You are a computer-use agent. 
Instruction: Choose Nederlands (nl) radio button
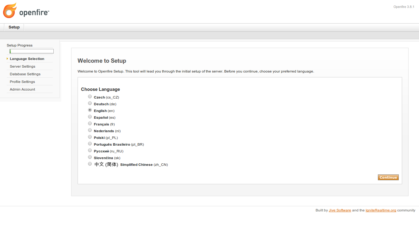90,130
